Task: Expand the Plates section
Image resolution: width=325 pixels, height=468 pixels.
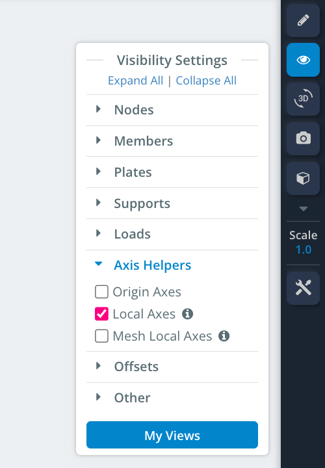Action: pyautogui.click(x=172, y=172)
